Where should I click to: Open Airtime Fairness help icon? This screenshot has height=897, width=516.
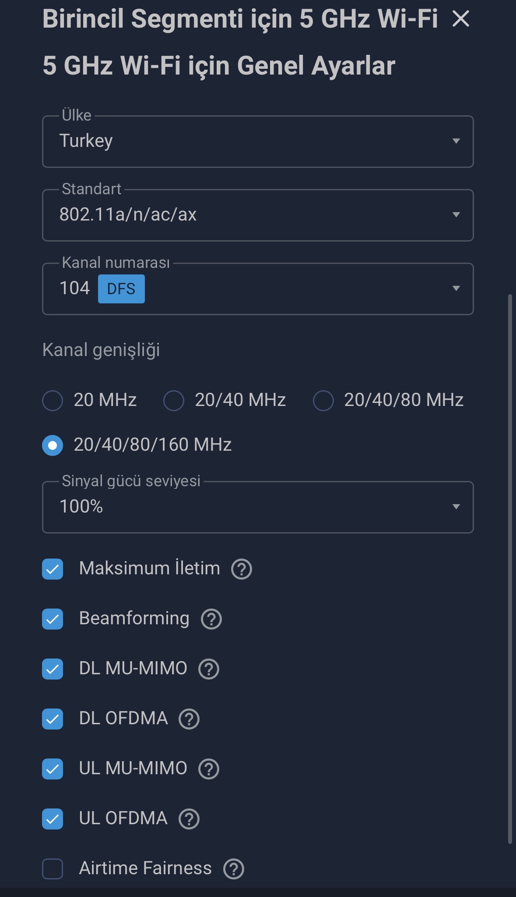234,869
